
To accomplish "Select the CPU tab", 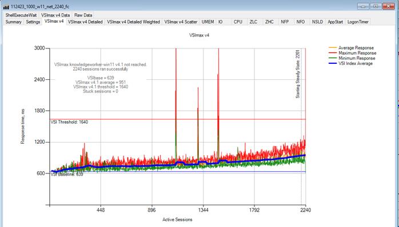I will [x=238, y=22].
